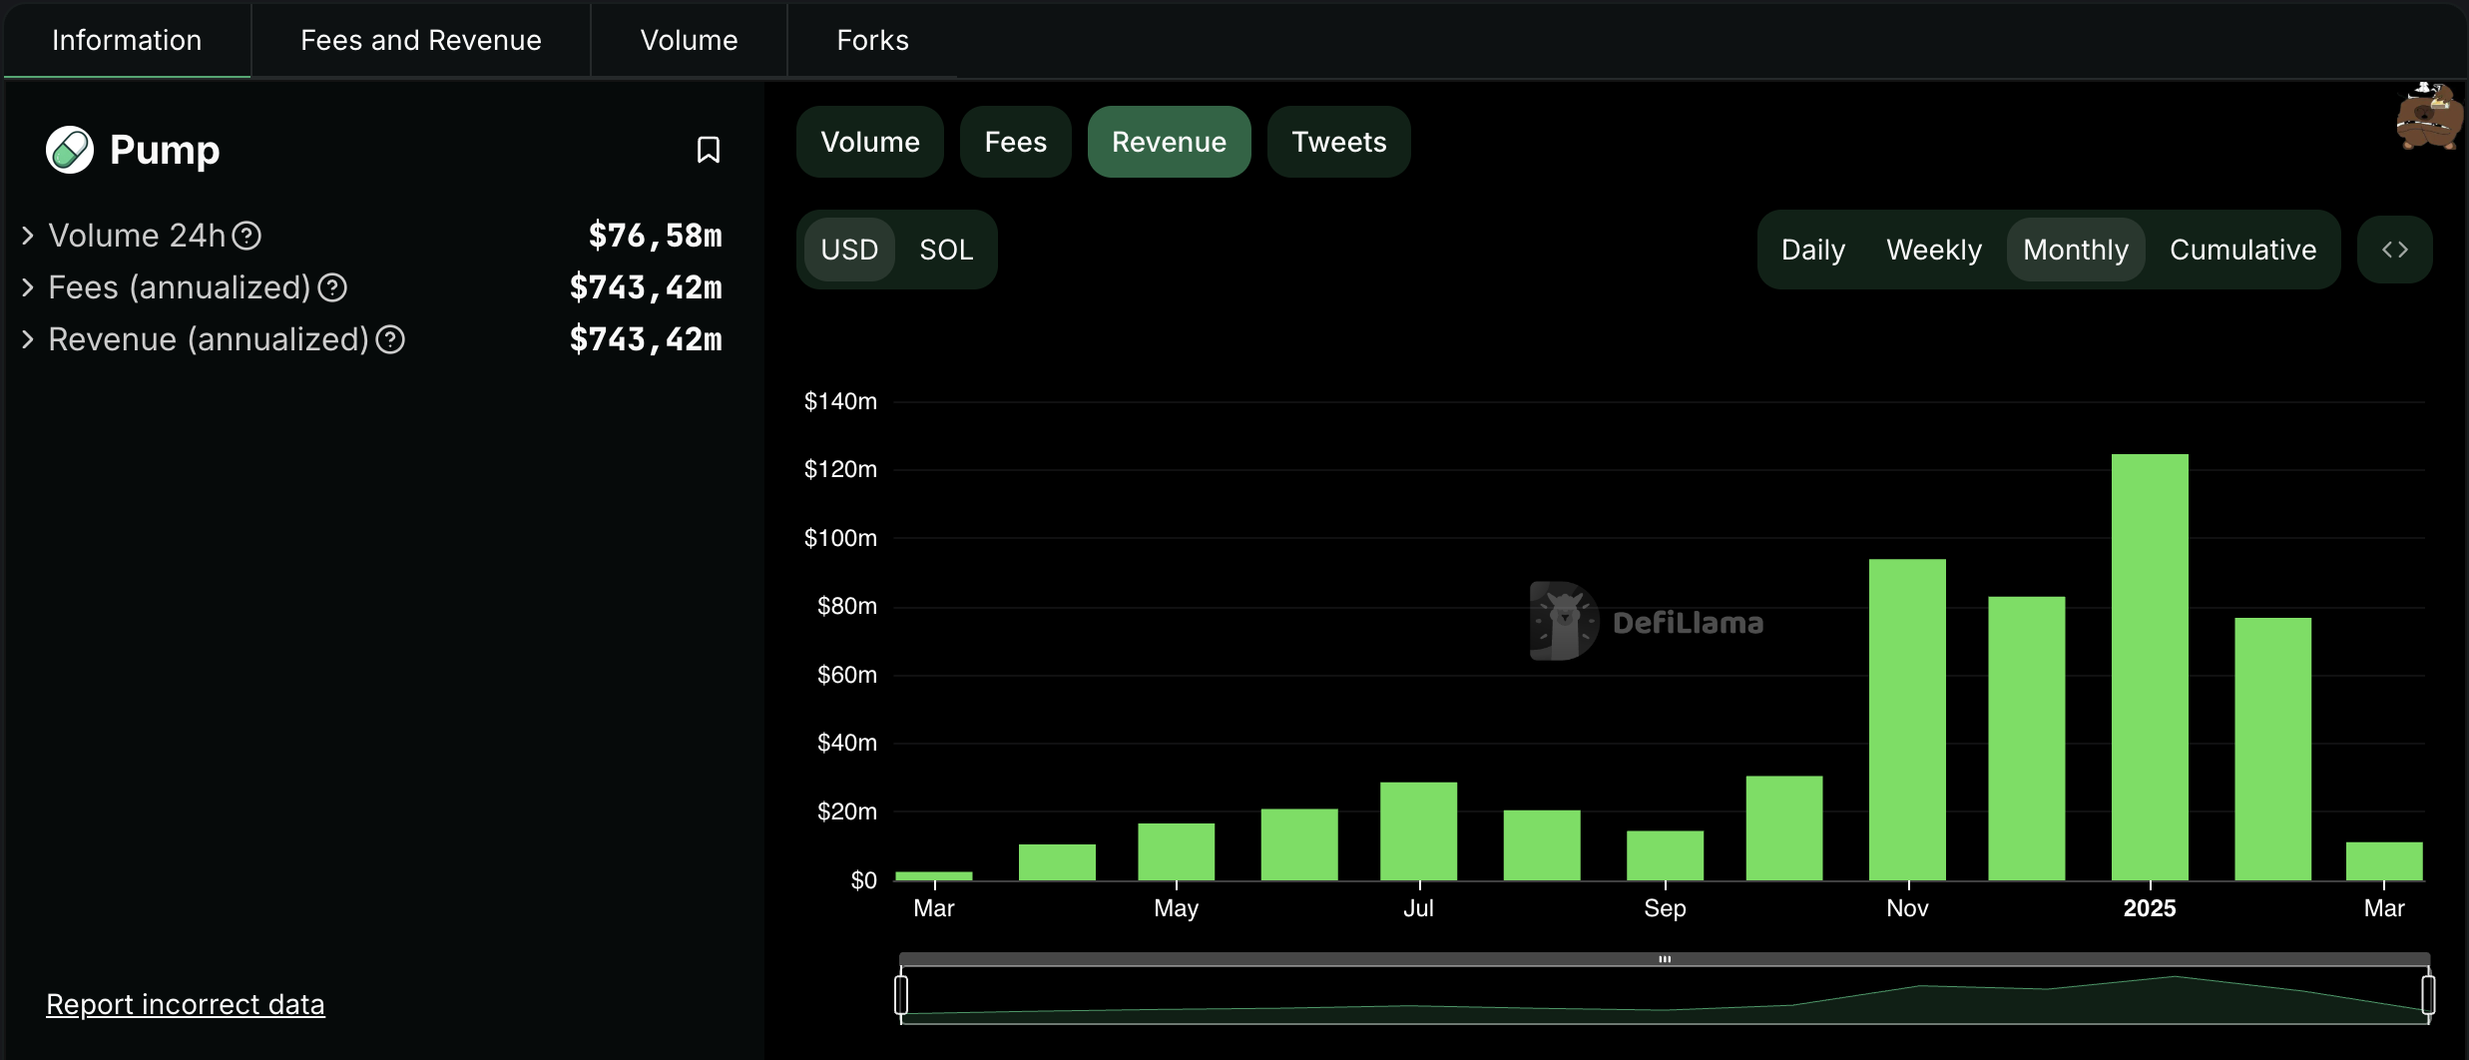
Task: Click the $76,58m volume value
Action: pos(655,236)
